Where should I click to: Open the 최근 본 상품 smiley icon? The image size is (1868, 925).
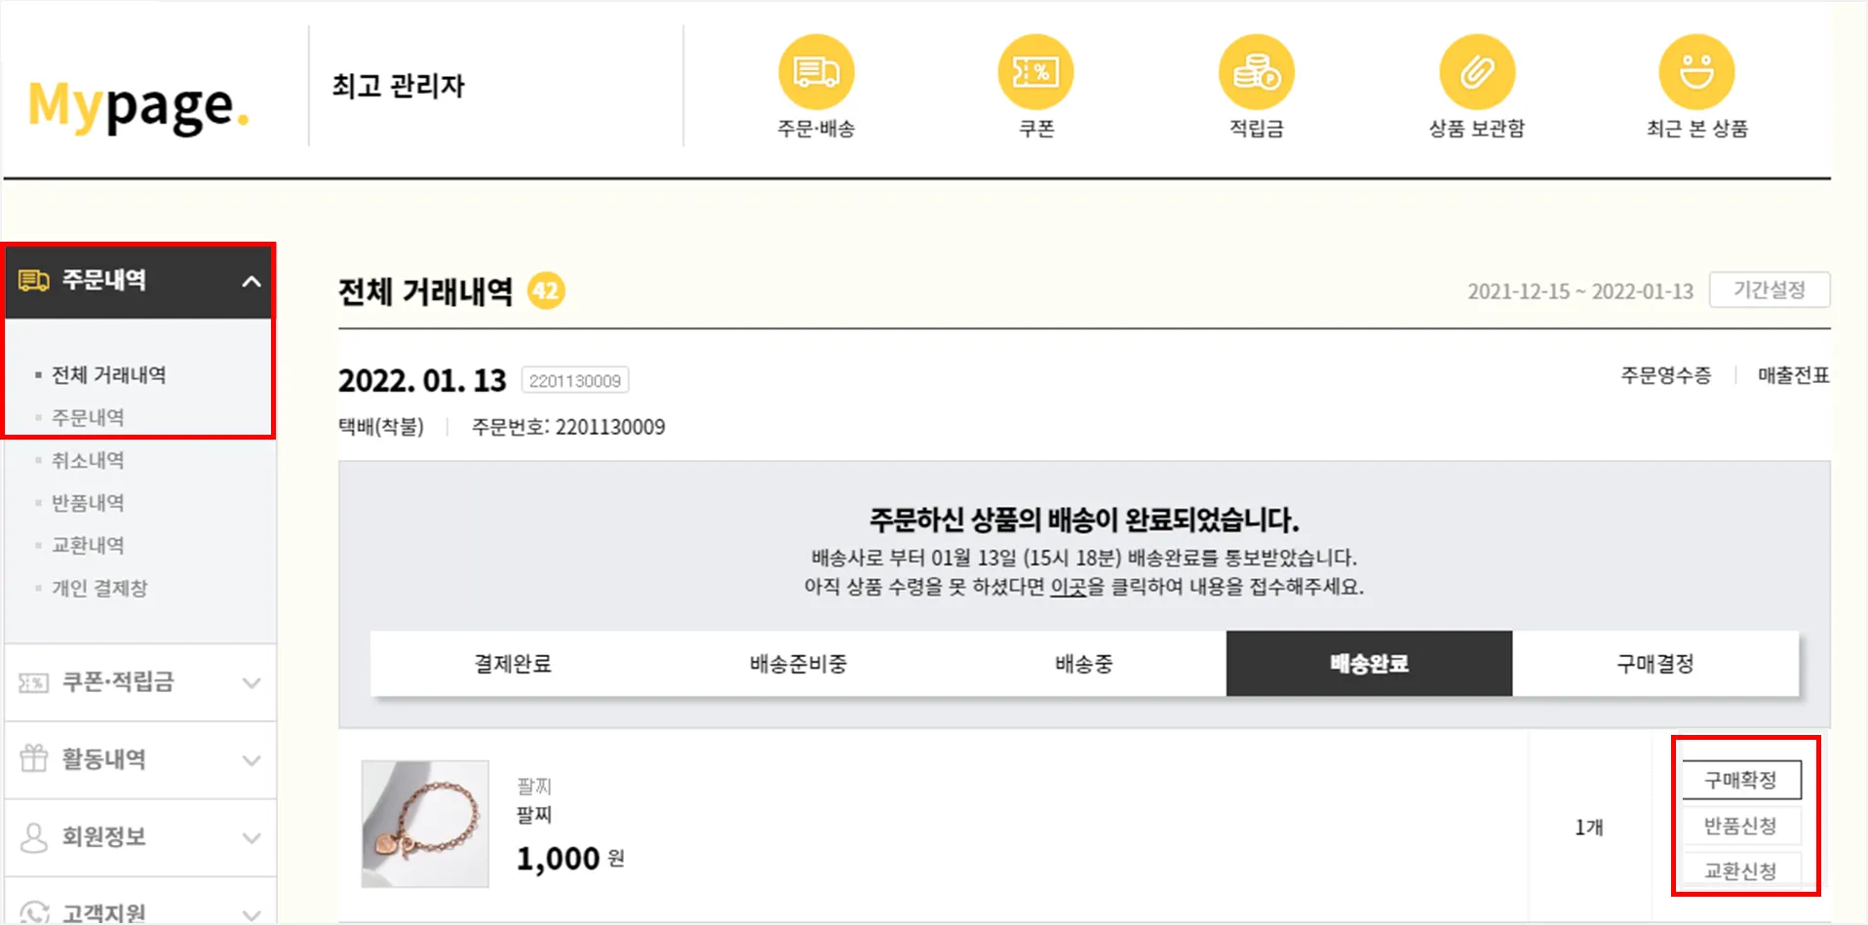click(1696, 73)
